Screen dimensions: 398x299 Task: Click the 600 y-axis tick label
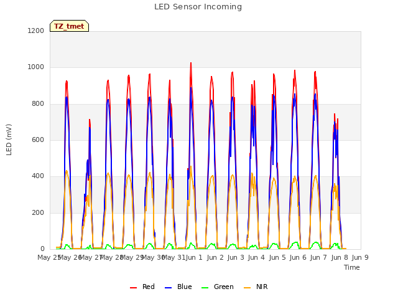[x=38, y=140]
